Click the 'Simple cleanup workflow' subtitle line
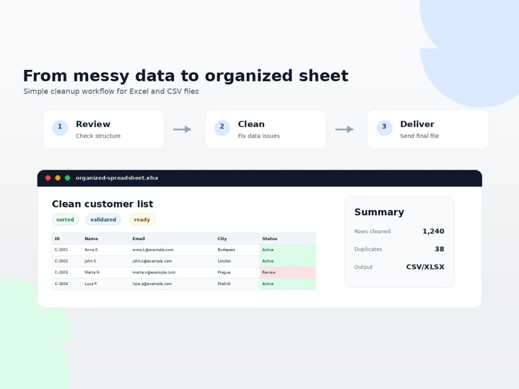519x389 pixels. 111,91
